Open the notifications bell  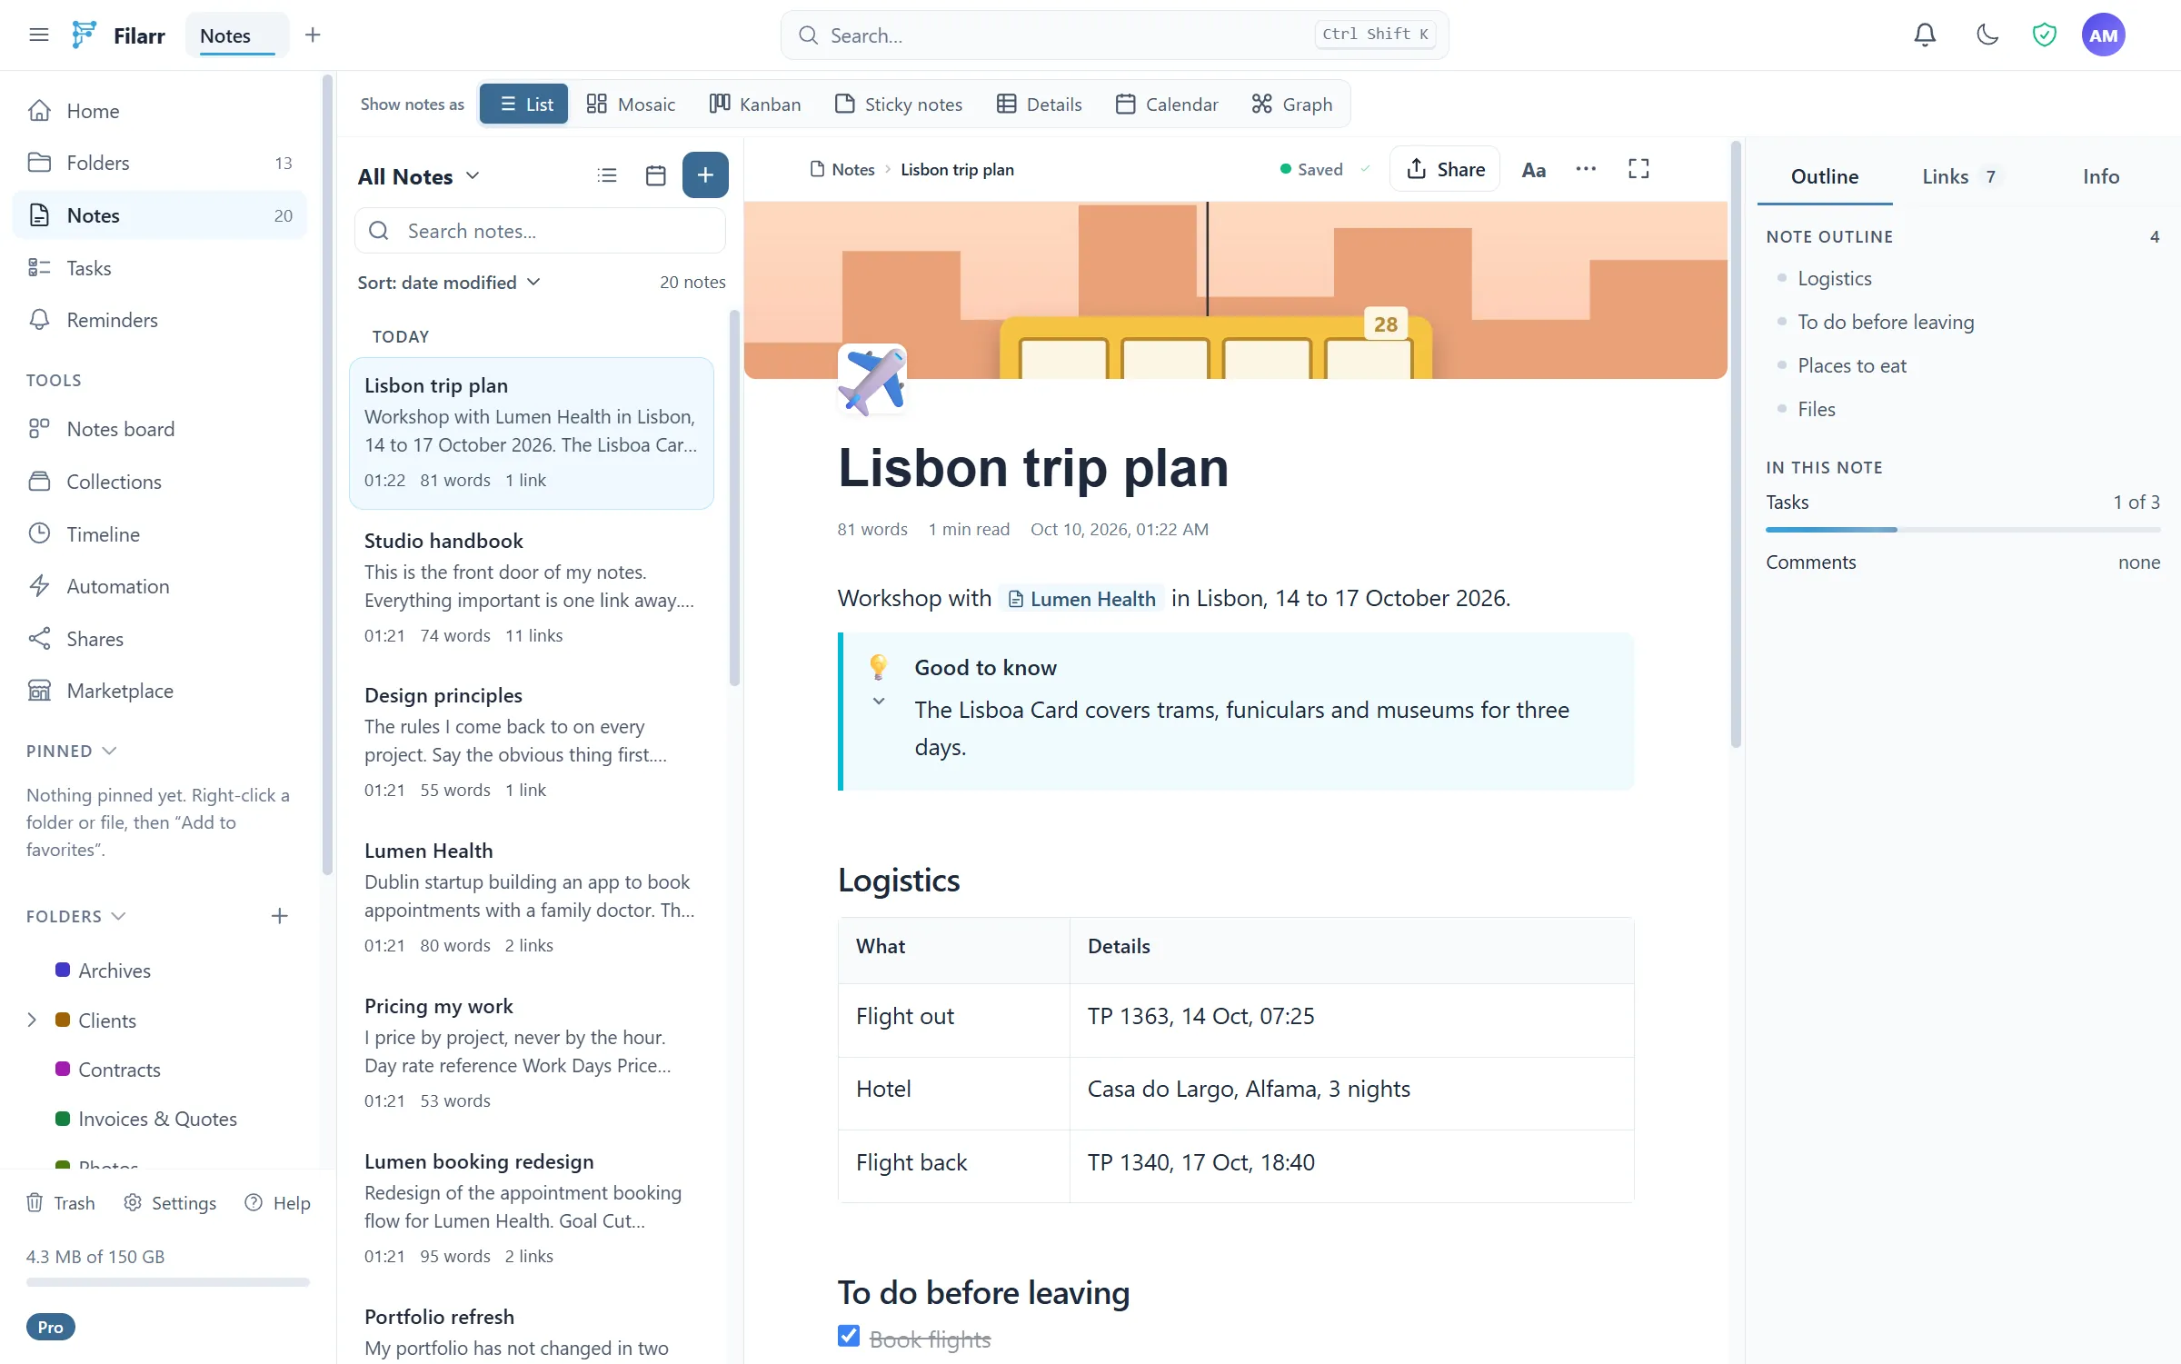(x=1925, y=35)
